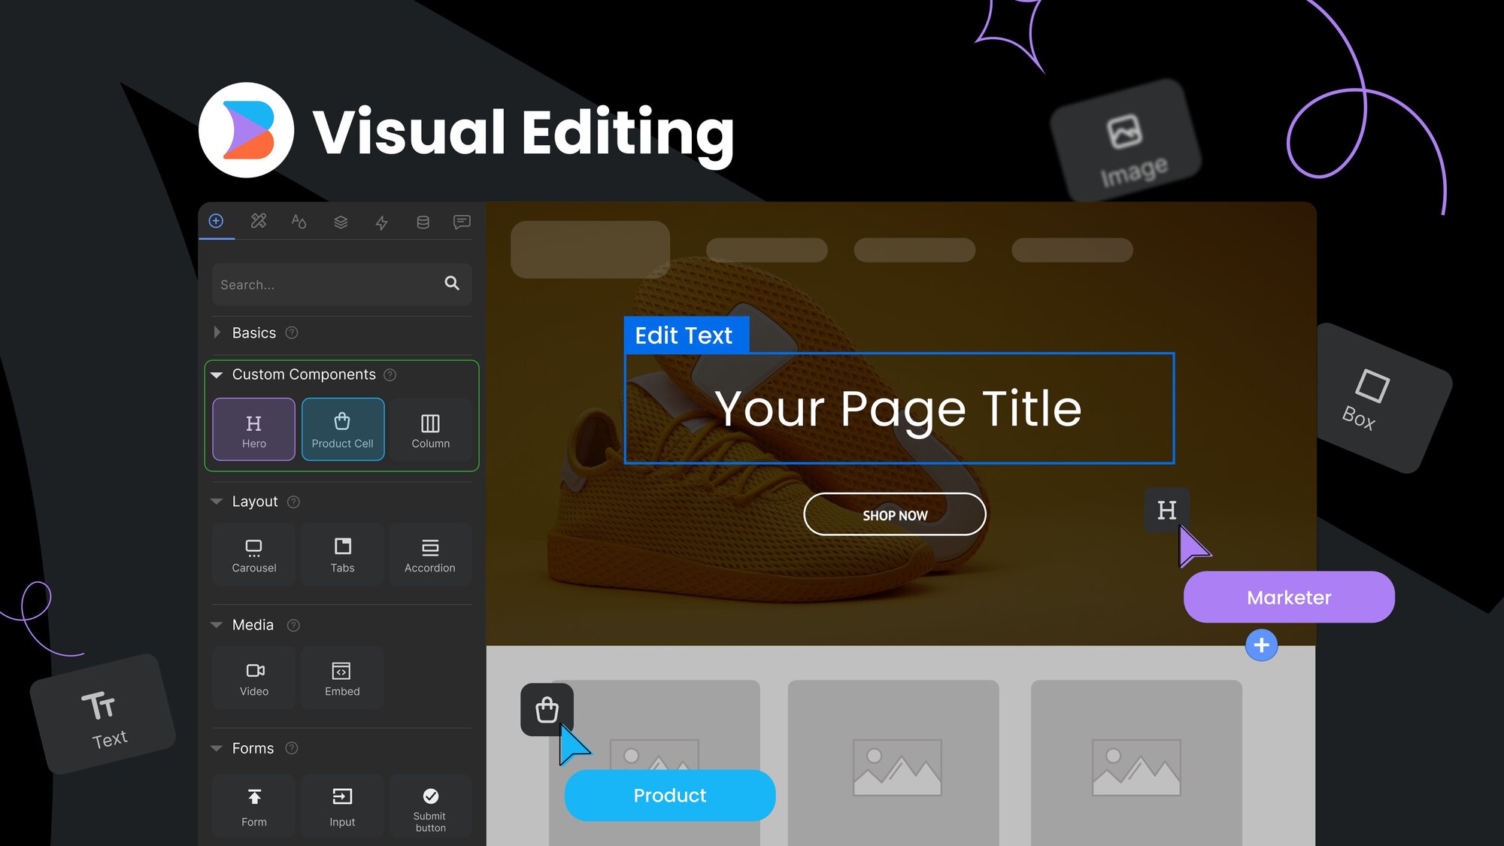1504x846 pixels.
Task: Select the Hero custom component
Action: coord(253,429)
